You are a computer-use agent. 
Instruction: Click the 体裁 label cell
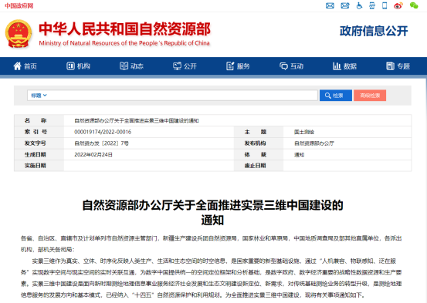[x=259, y=155]
